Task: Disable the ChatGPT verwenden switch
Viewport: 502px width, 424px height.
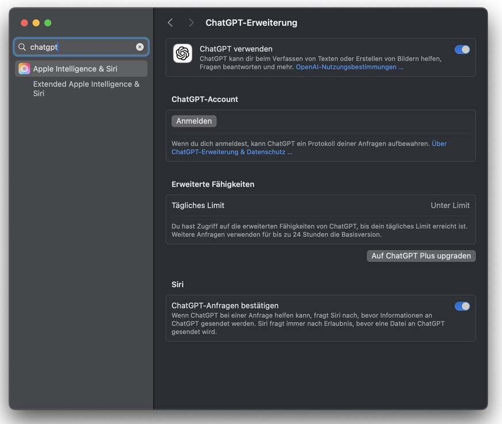Action: pos(462,49)
